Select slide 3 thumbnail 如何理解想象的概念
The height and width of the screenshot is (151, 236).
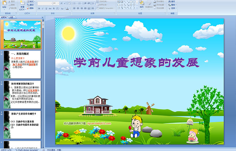tap(22, 95)
